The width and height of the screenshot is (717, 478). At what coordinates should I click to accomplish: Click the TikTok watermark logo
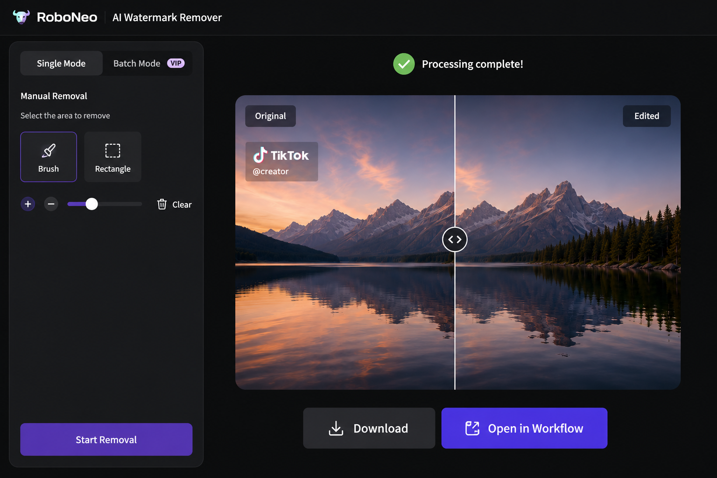coord(260,155)
